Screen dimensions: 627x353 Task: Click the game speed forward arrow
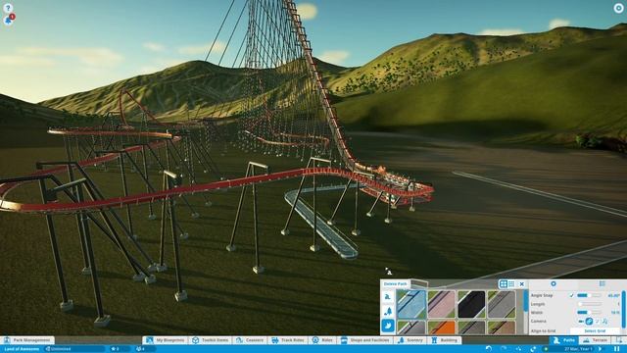(600, 349)
